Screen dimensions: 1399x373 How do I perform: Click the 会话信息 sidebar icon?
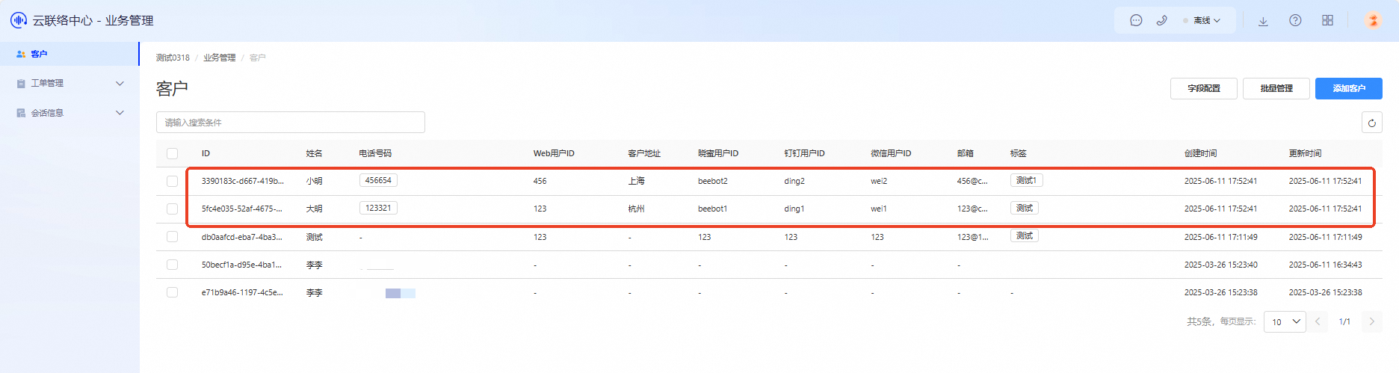click(21, 113)
